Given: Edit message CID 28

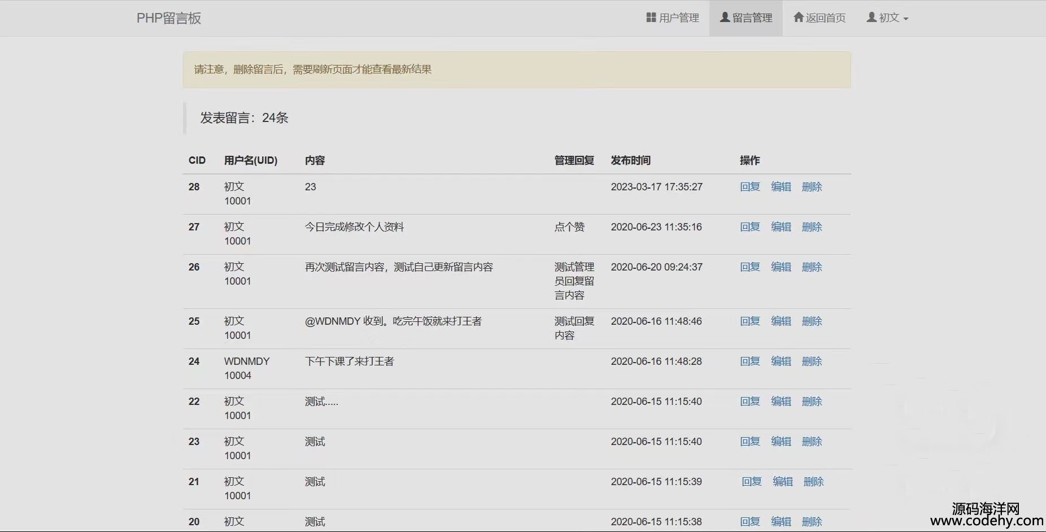Looking at the screenshot, I should [x=781, y=187].
